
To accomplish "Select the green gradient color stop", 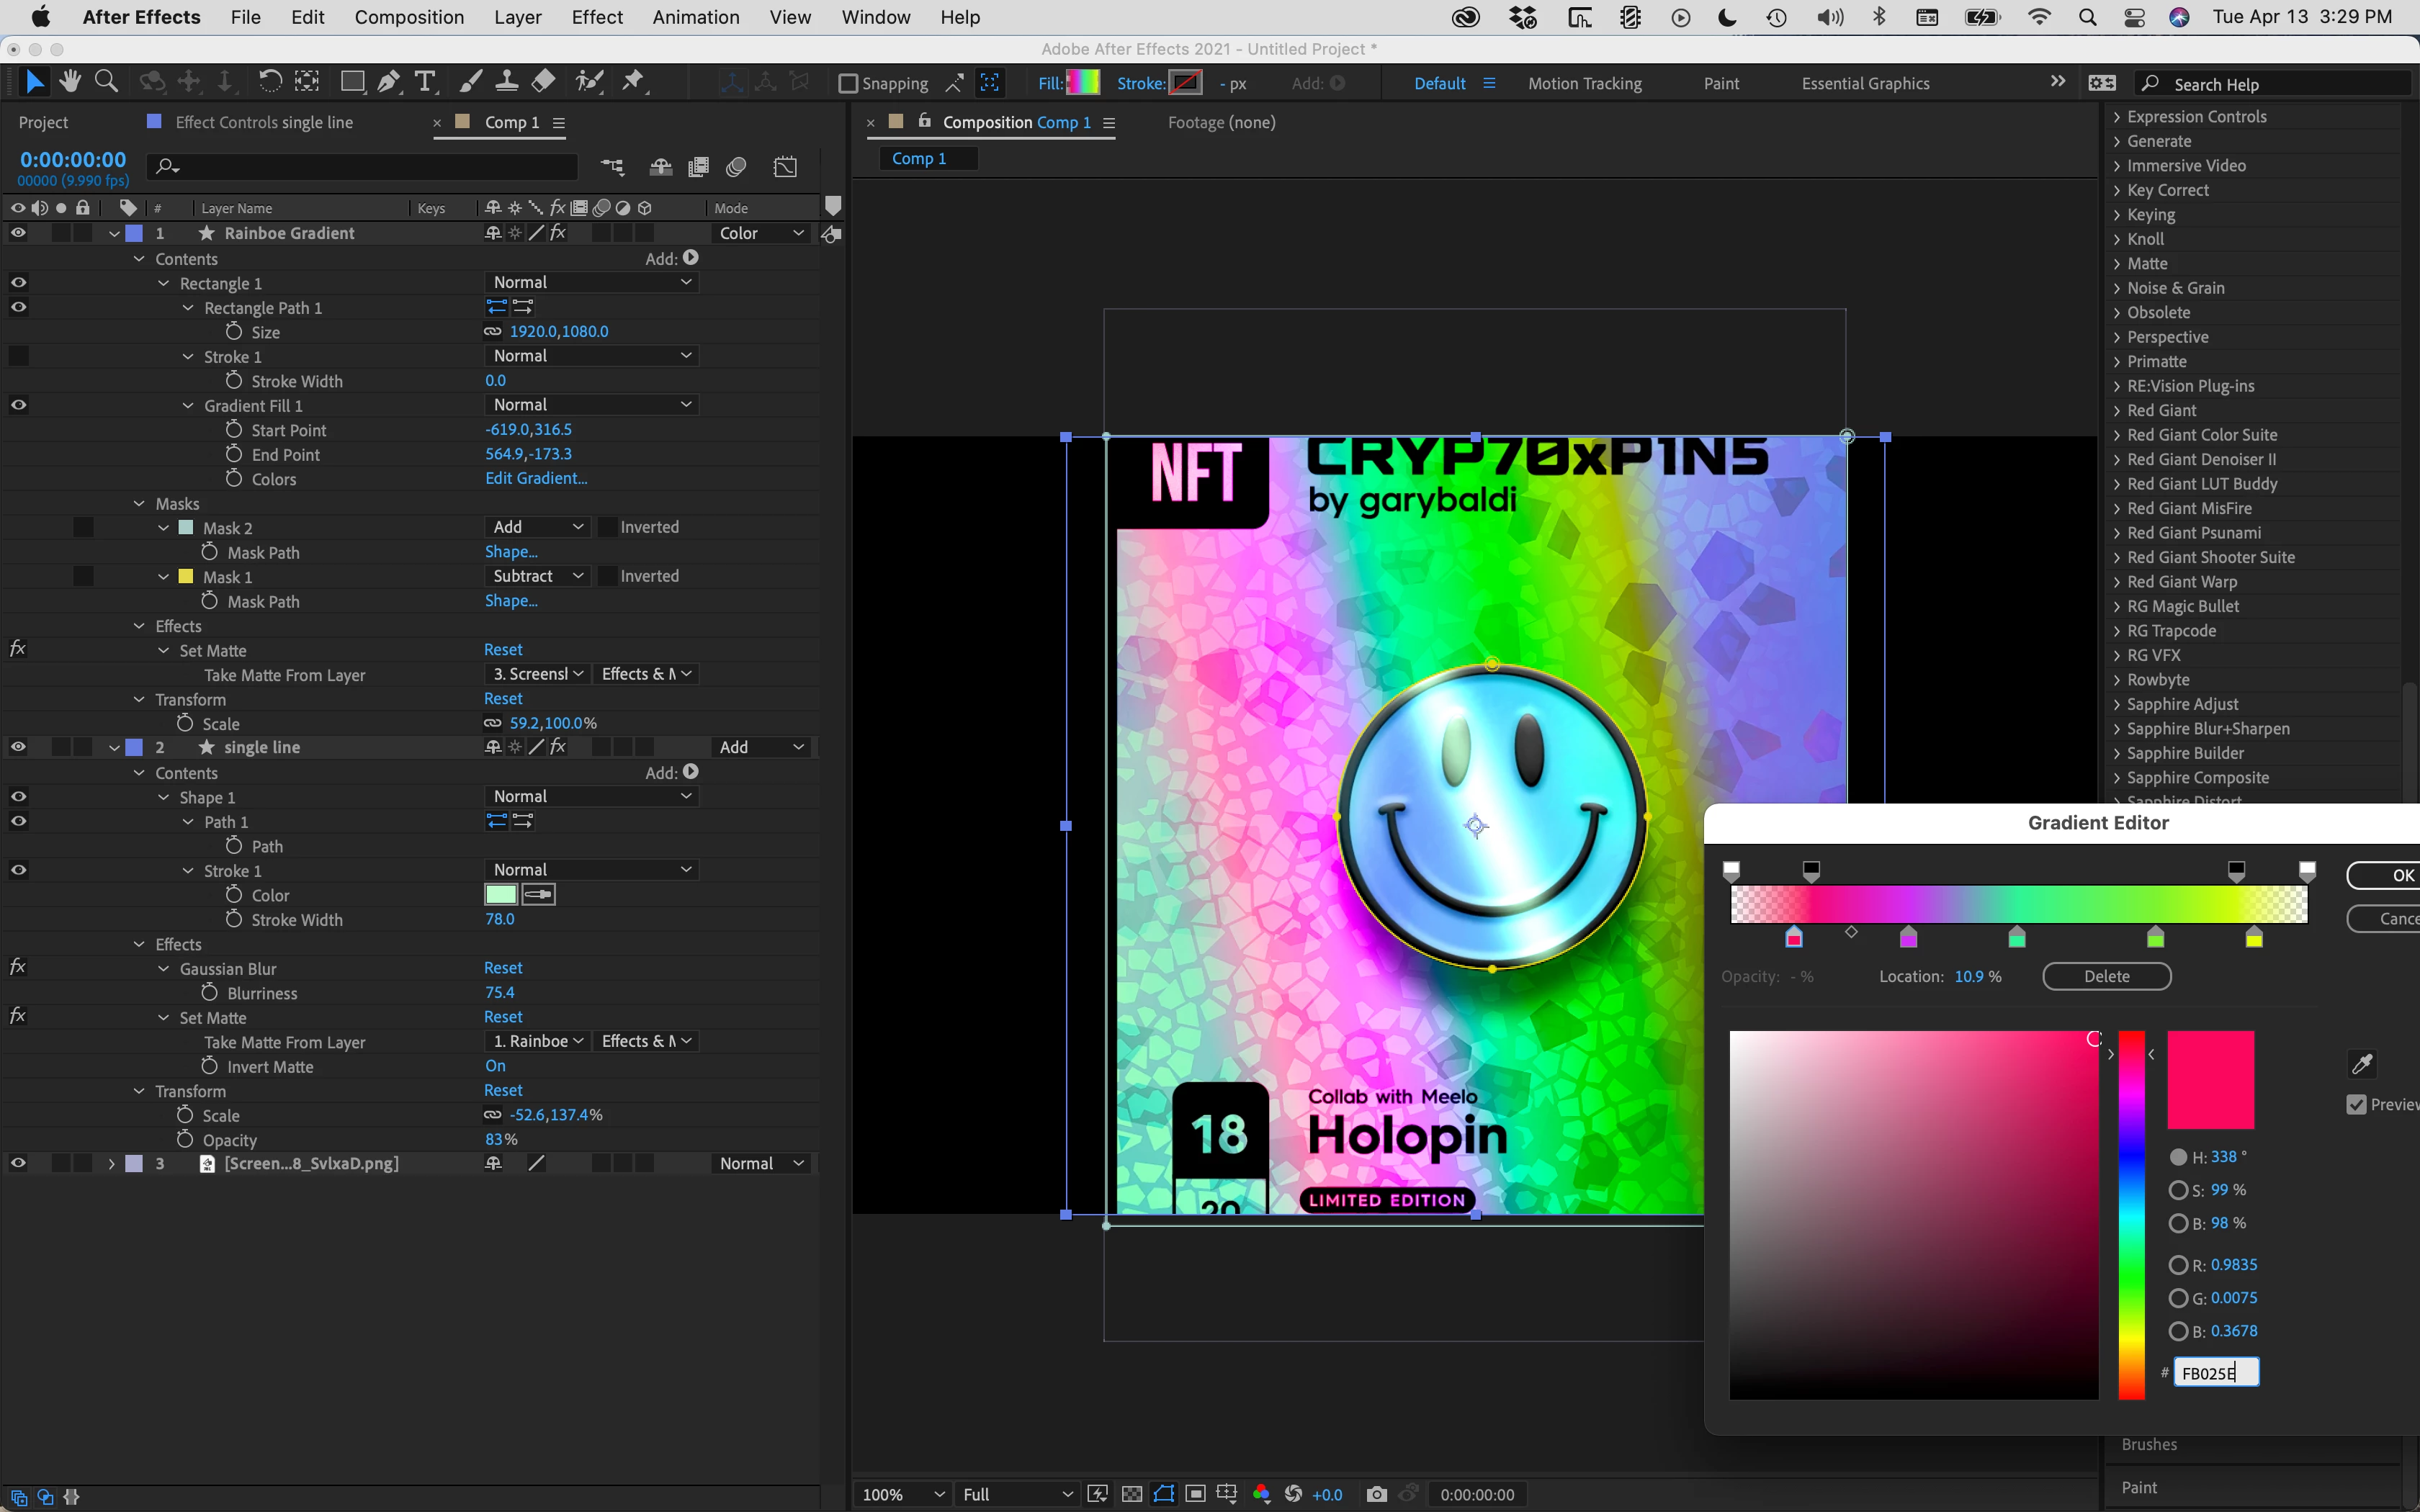I will [x=2155, y=938].
